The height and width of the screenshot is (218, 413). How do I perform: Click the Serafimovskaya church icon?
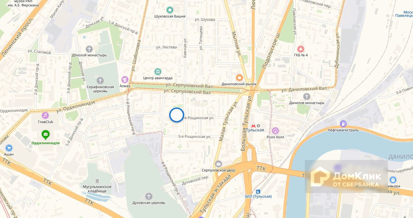100,81
